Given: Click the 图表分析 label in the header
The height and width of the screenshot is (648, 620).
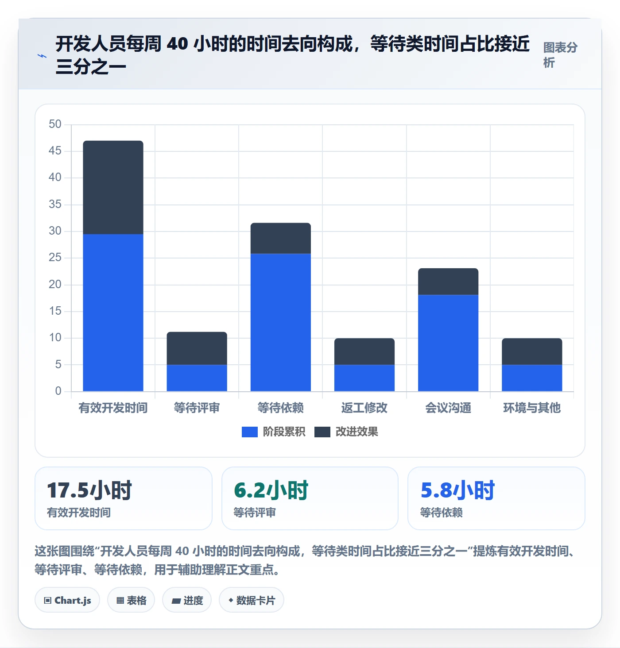Looking at the screenshot, I should point(560,55).
